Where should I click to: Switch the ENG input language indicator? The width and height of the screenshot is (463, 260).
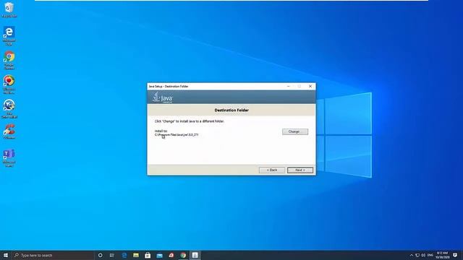pos(430,255)
